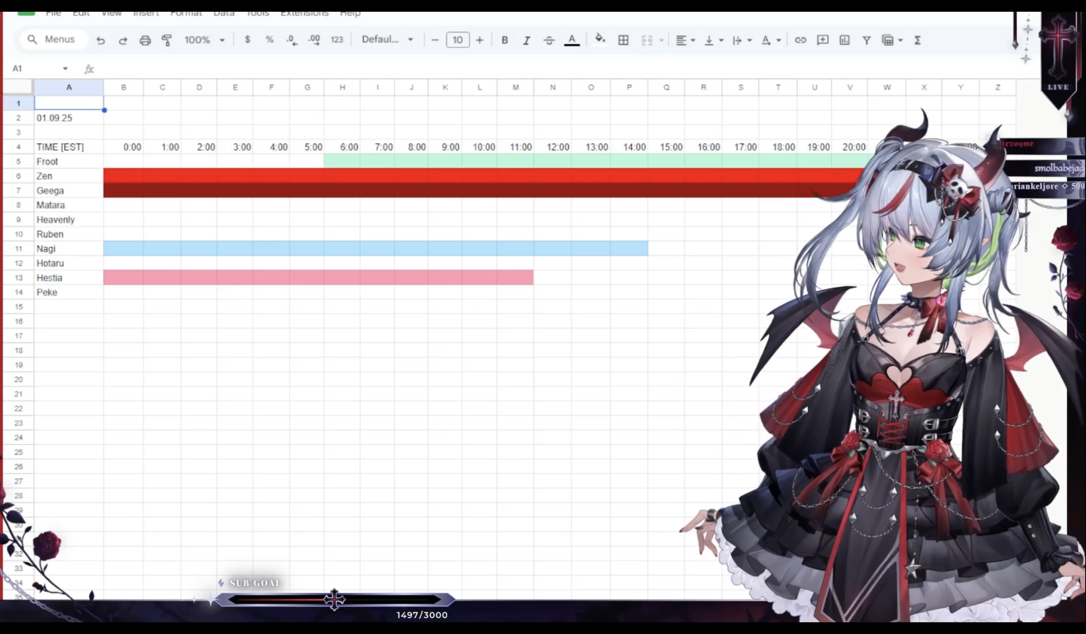This screenshot has height=634, width=1086.
Task: Select the Hestia name cell
Action: [69, 278]
